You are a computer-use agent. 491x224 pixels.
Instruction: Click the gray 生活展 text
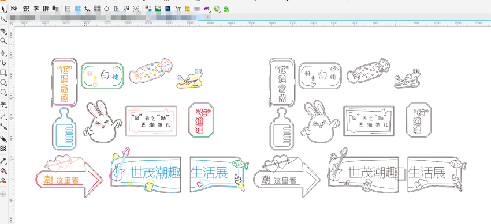tap(427, 172)
